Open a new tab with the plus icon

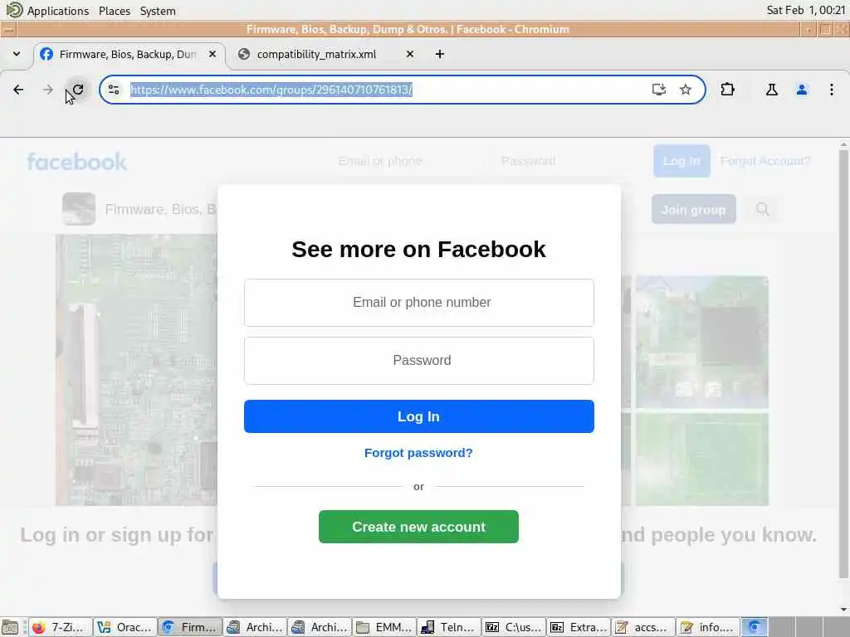click(440, 54)
